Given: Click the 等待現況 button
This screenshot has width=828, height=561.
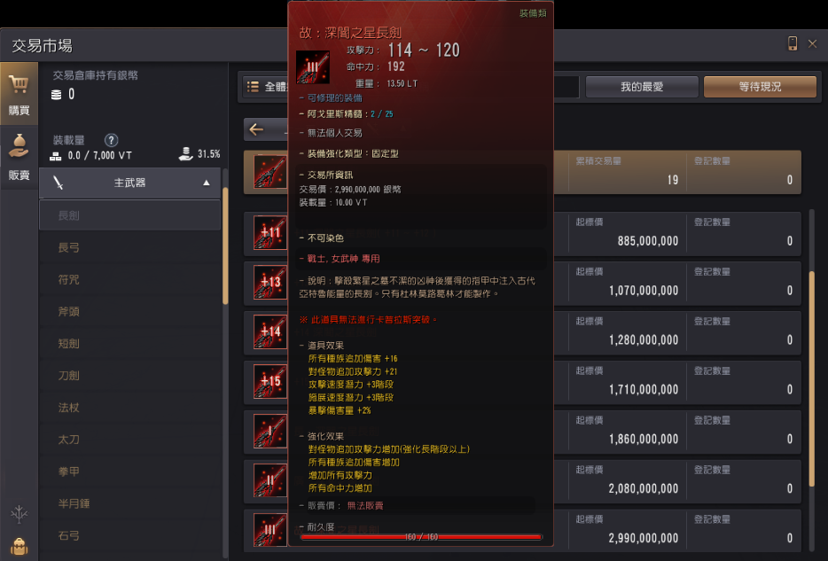Looking at the screenshot, I should [760, 87].
